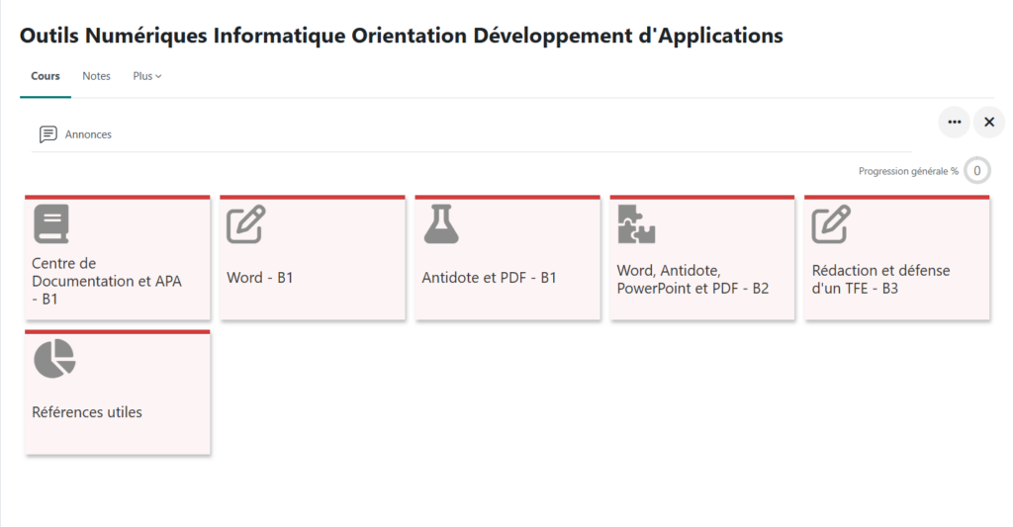
Task: Click the pencil edit icon on Word - B1 tile
Action: point(245,224)
